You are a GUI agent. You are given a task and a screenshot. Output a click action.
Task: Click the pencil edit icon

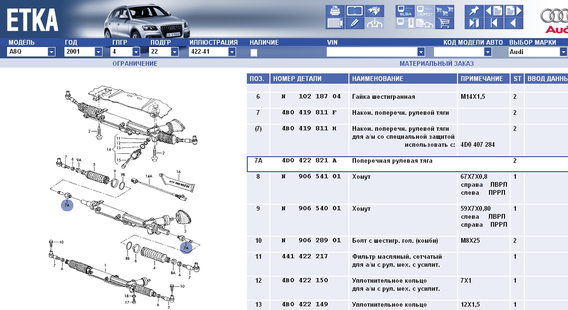coord(355,23)
